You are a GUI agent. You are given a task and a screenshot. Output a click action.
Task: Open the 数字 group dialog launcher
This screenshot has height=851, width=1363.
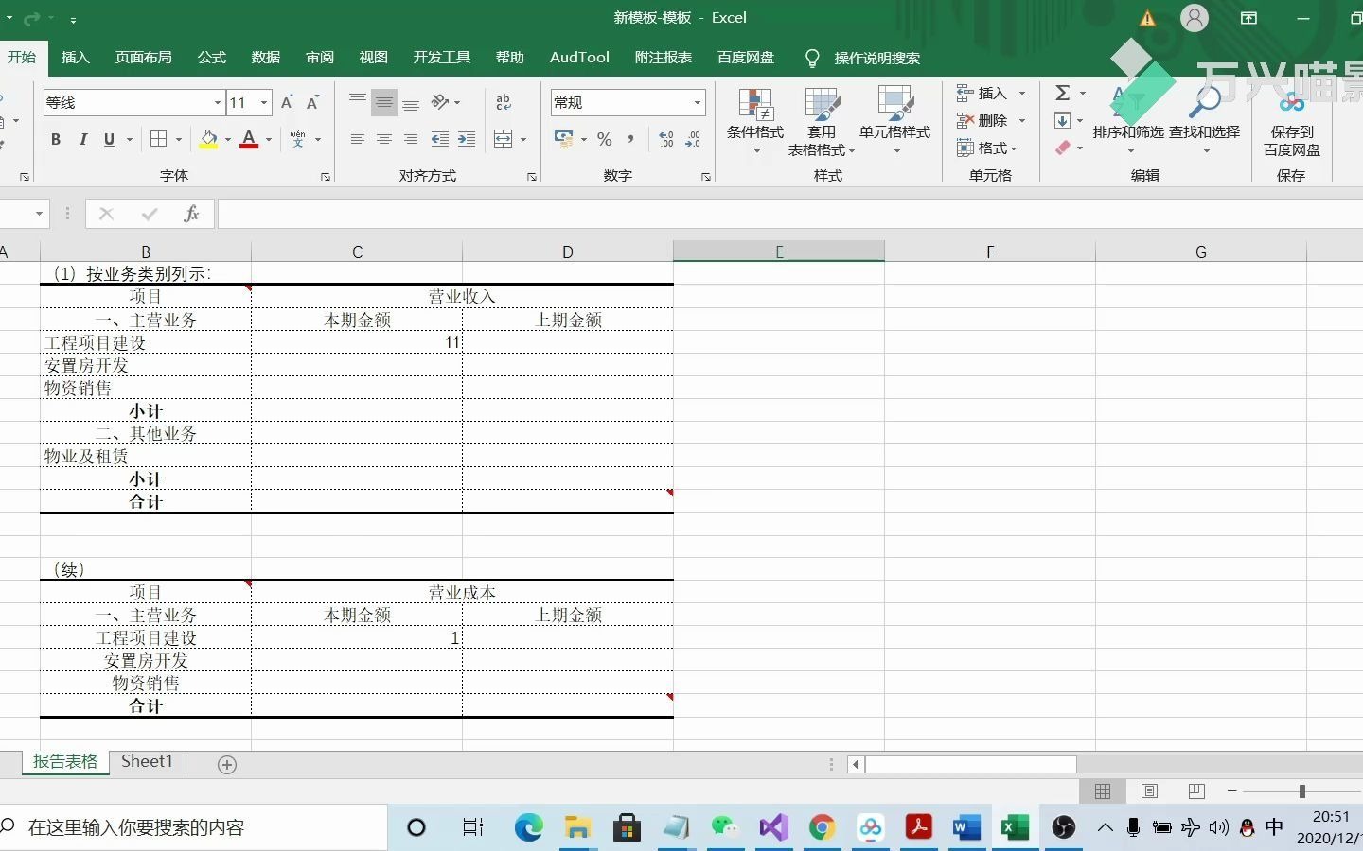(706, 177)
